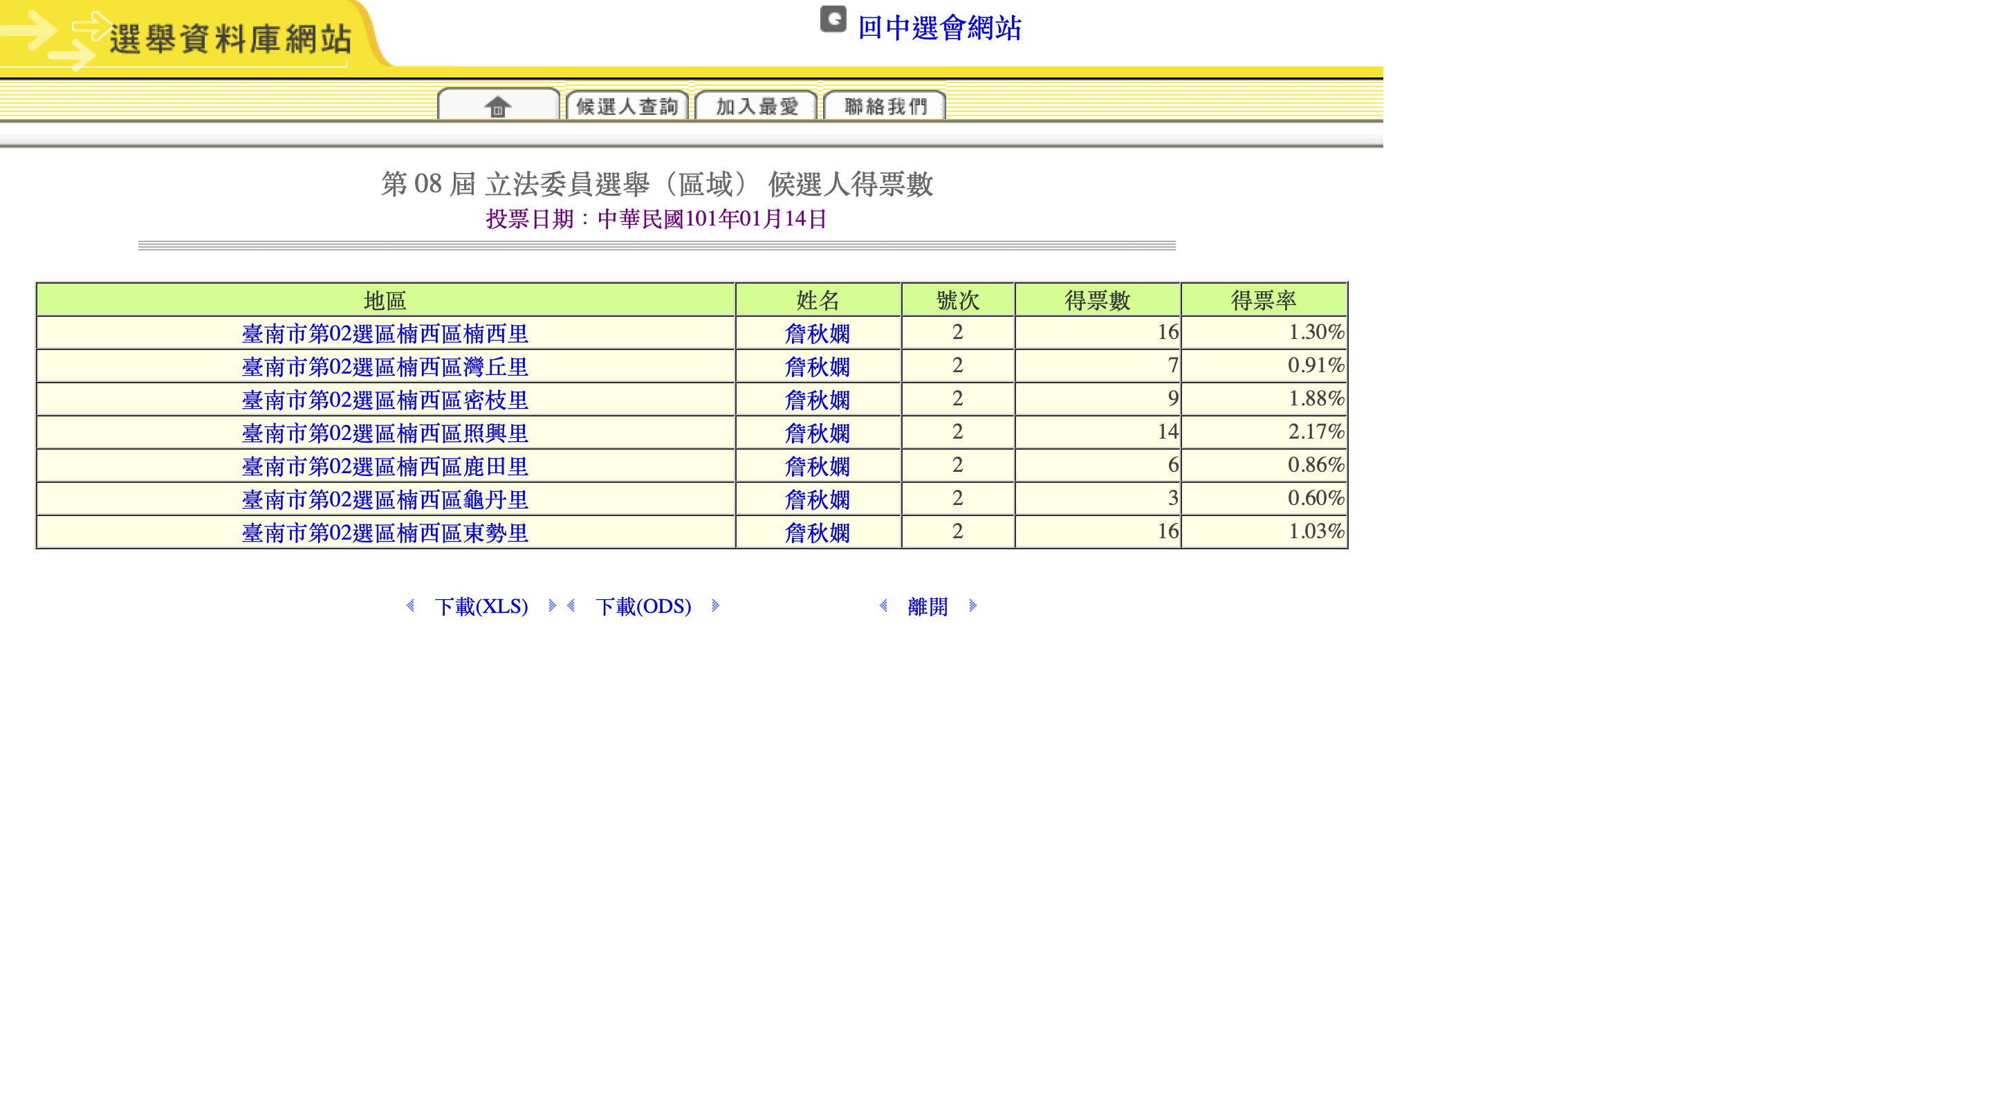
Task: Click left arrow before 離開
Action: pyautogui.click(x=883, y=606)
